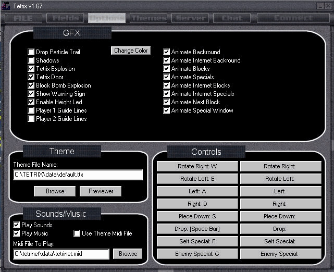Enable Player 1 Guide Lines
334x272 pixels.
31,110
